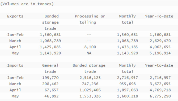Select the NA cell in May exports

tap(89, 53)
